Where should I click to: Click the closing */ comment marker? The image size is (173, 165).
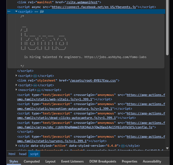pyautogui.click(x=22, y=66)
